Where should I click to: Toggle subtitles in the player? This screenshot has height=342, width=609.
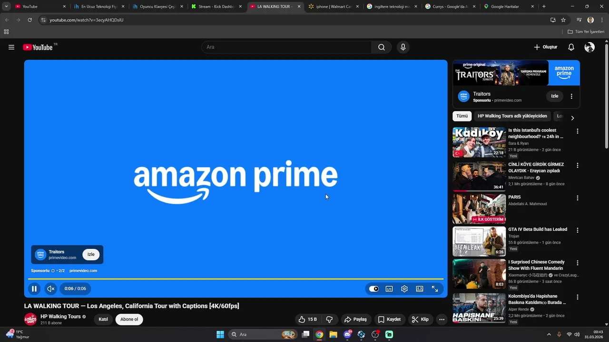[389, 288]
